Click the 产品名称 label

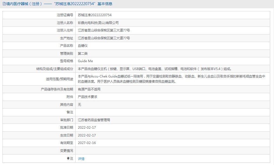point(67,46)
